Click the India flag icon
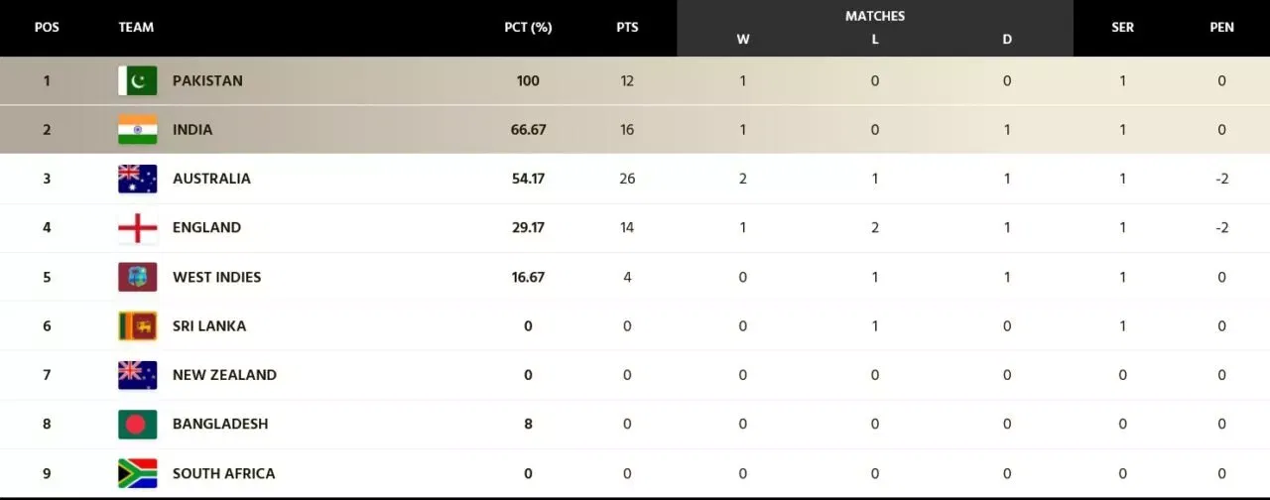 coord(137,130)
